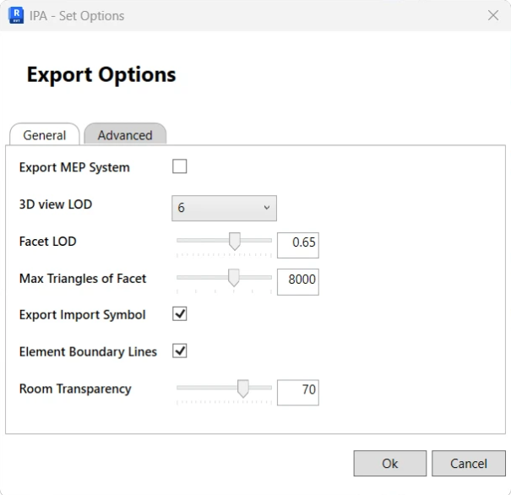This screenshot has width=511, height=495.
Task: Click the 3D view LOD chevron arrow
Action: [x=267, y=208]
